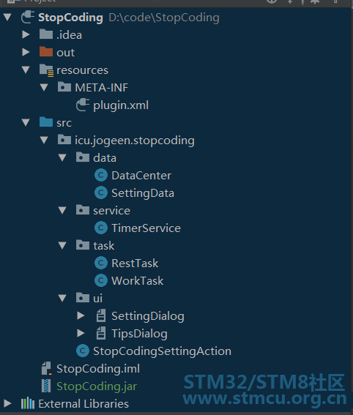Expand the TipsDialog form node

click(x=81, y=333)
